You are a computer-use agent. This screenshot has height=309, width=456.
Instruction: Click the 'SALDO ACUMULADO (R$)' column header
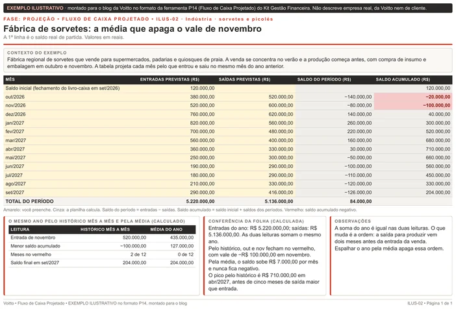(x=403, y=79)
